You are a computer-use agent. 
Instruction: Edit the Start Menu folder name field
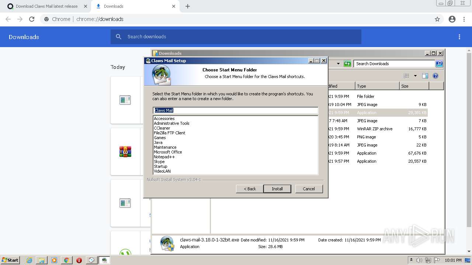tap(235, 110)
